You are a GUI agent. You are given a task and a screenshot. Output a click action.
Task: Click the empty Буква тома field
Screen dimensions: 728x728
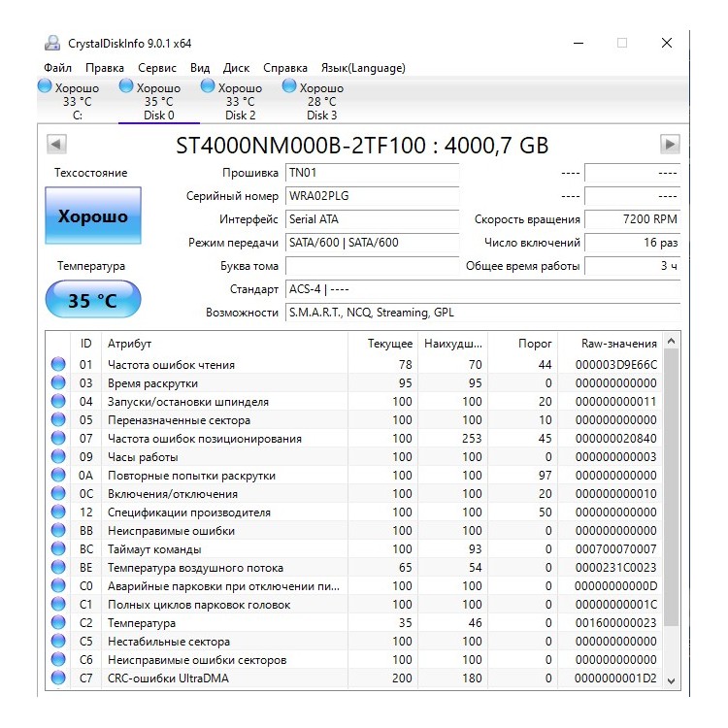pyautogui.click(x=373, y=266)
